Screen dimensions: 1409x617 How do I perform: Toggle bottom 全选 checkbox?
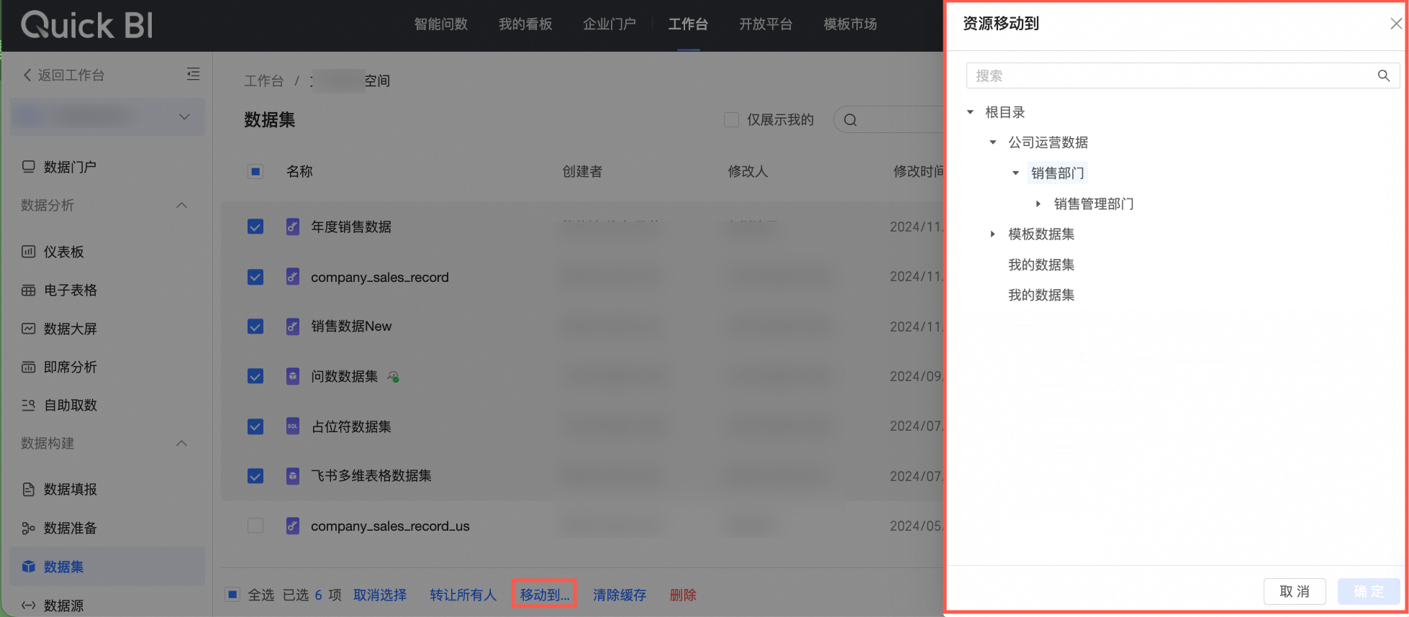[x=232, y=595]
